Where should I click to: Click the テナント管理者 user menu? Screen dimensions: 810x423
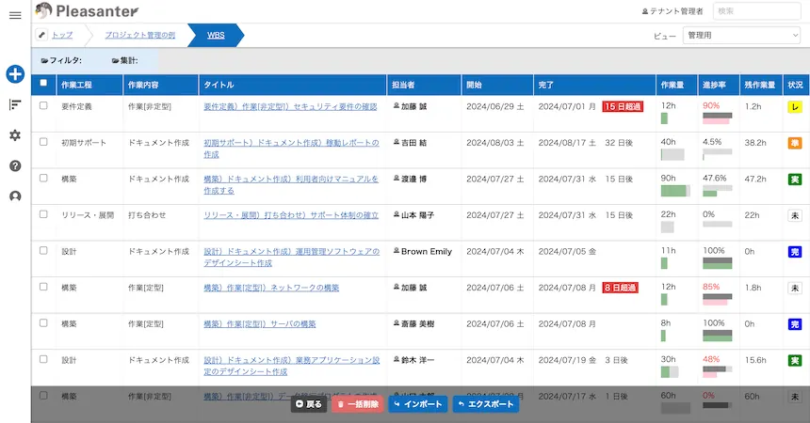point(672,11)
